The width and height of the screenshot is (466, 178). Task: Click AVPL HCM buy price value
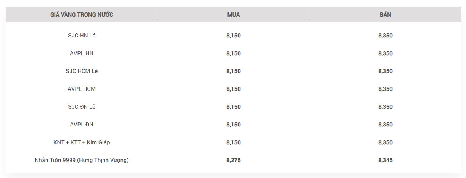coord(234,89)
